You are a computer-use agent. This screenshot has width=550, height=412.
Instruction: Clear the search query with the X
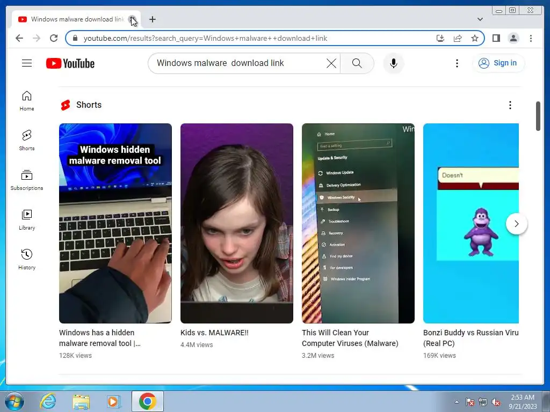point(331,63)
